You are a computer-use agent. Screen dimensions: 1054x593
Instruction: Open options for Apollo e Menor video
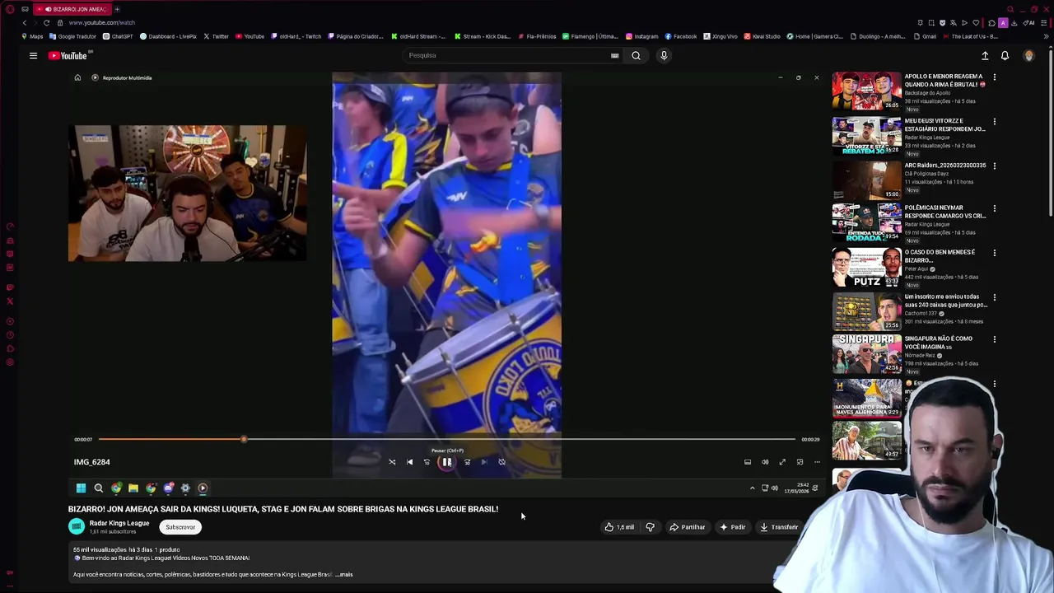pyautogui.click(x=994, y=77)
